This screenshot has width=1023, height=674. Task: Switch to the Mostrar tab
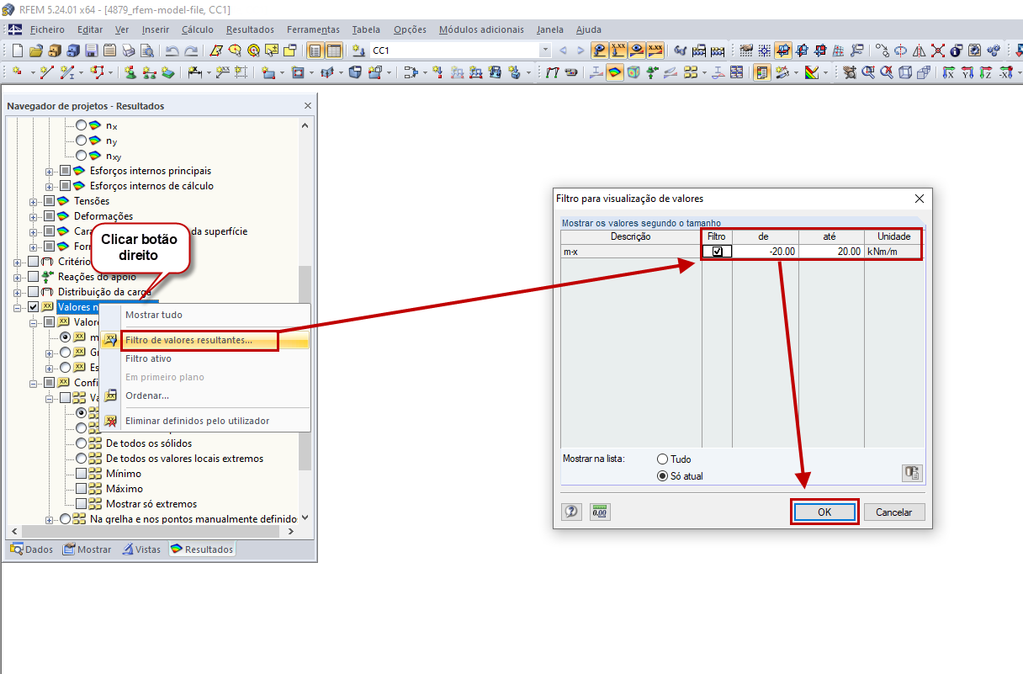(x=87, y=549)
